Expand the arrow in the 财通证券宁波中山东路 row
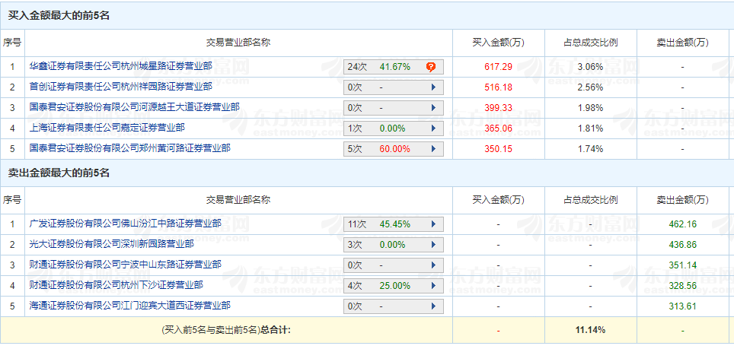This screenshot has height=349, width=734. (433, 265)
